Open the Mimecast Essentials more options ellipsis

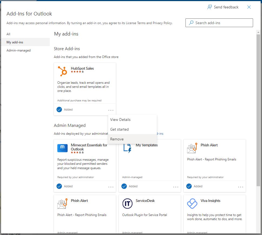click(111, 187)
